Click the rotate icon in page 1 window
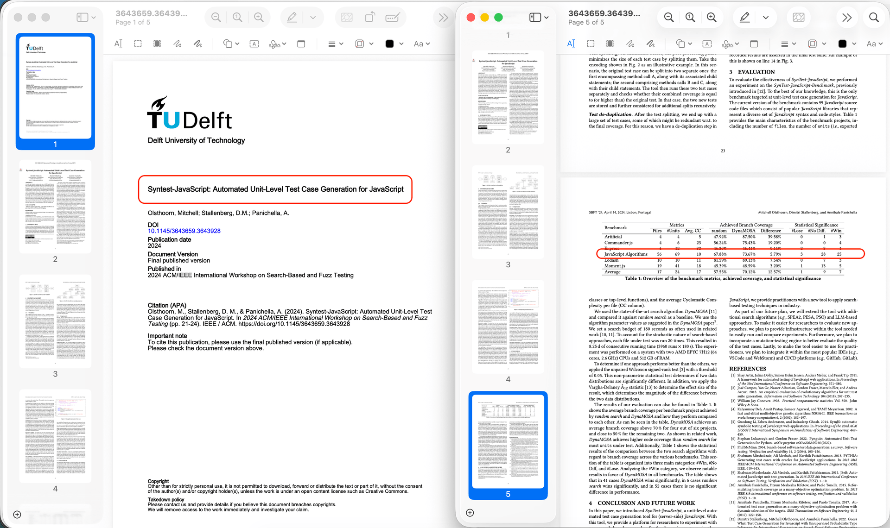890x528 pixels. [x=369, y=18]
